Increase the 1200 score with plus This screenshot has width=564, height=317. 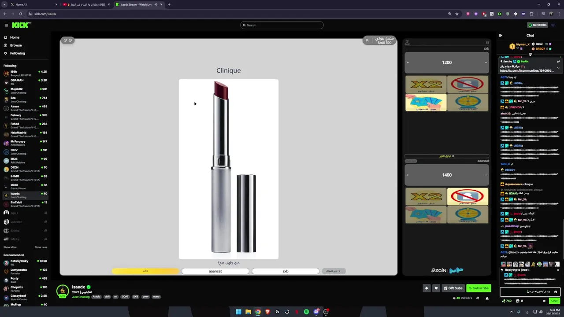click(x=408, y=63)
